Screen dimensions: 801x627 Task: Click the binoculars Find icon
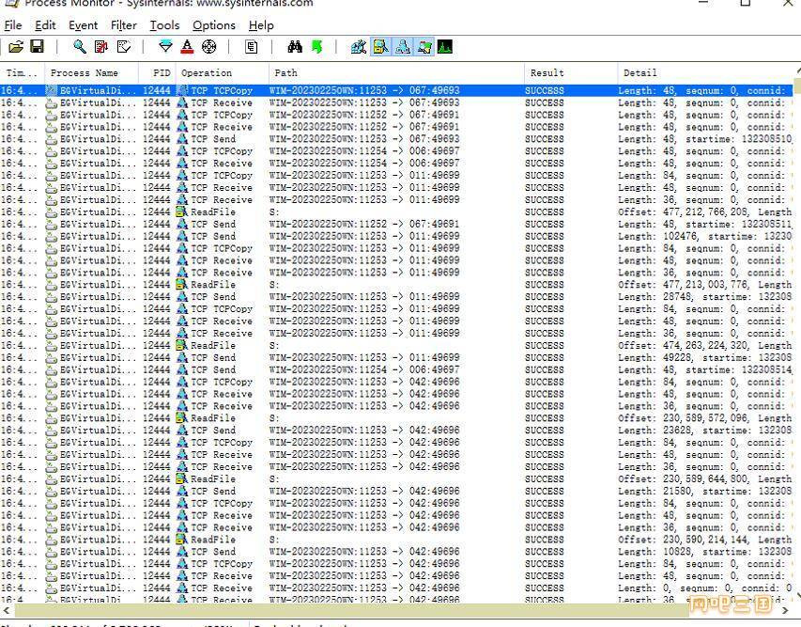coord(295,47)
